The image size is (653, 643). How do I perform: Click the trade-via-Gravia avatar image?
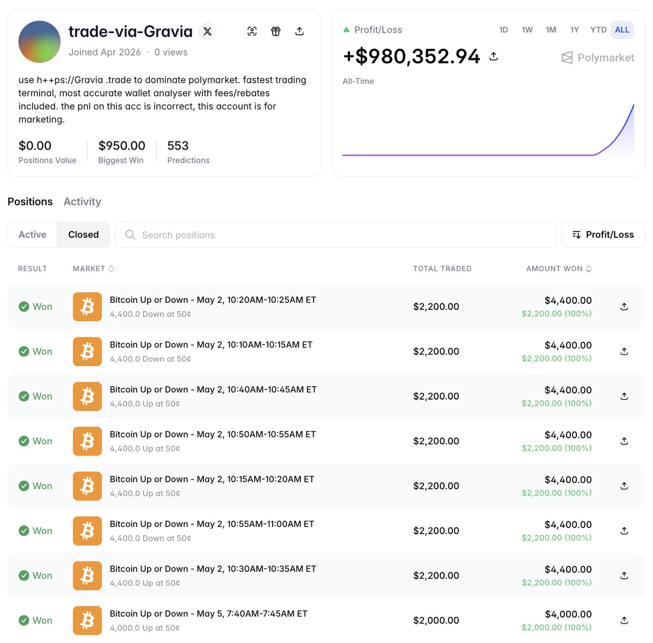pos(39,41)
